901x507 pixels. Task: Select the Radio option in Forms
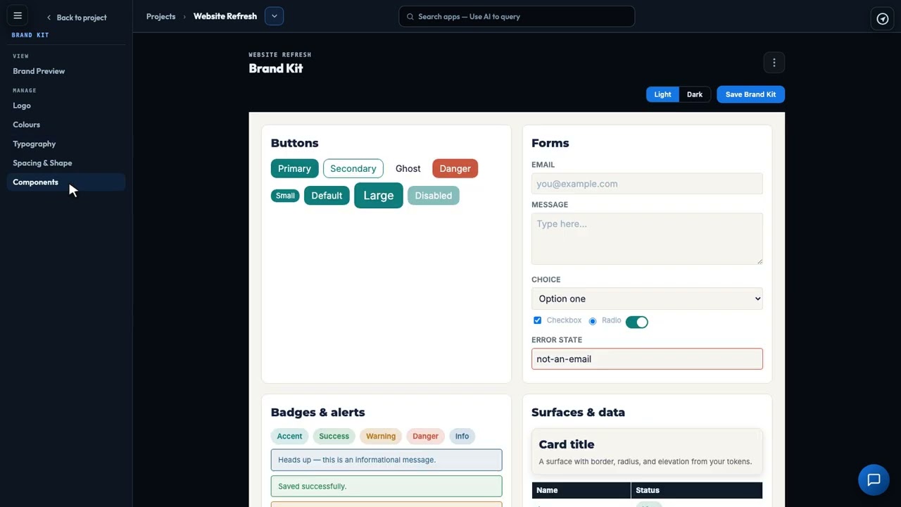[x=593, y=321]
